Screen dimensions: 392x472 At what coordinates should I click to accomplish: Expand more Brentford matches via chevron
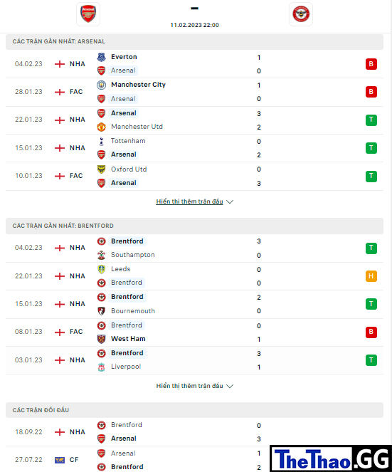click(230, 386)
